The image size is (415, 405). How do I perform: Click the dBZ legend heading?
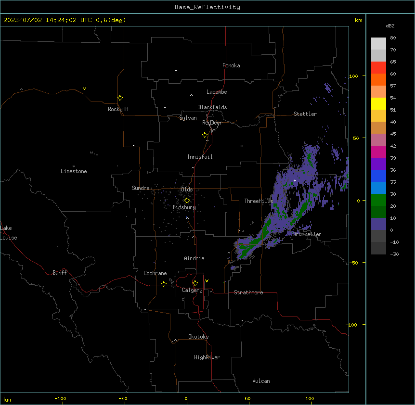coord(390,25)
